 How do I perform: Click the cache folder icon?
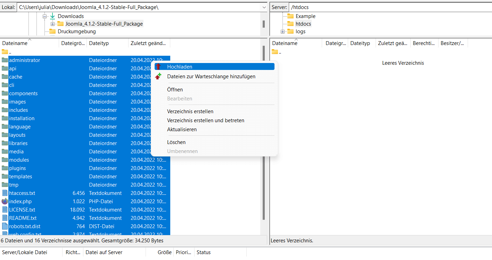pyautogui.click(x=5, y=77)
